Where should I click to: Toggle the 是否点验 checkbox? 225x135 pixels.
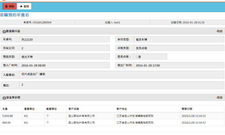point(137,57)
